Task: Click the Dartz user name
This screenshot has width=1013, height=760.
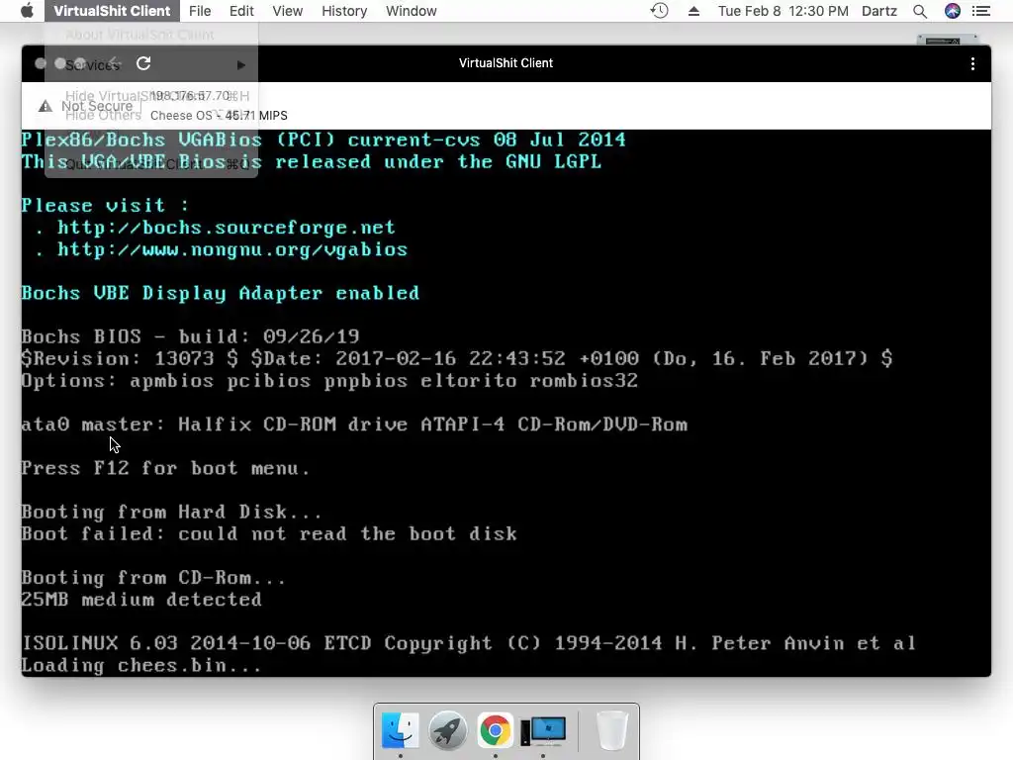Action: 879,11
